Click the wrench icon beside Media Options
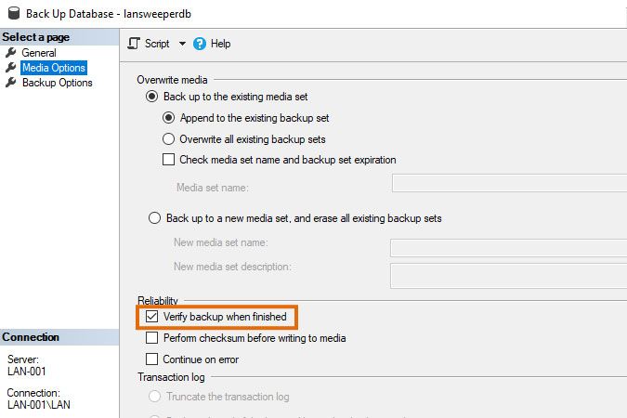Image resolution: width=627 pixels, height=418 pixels. click(11, 68)
